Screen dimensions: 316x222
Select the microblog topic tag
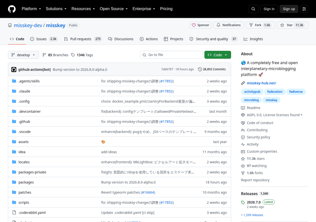tap(251, 100)
